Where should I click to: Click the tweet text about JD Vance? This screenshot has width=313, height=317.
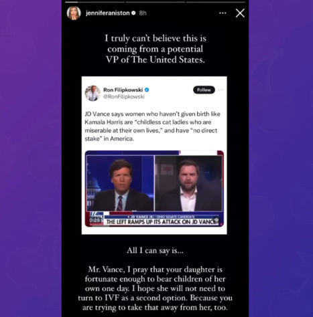point(152,126)
